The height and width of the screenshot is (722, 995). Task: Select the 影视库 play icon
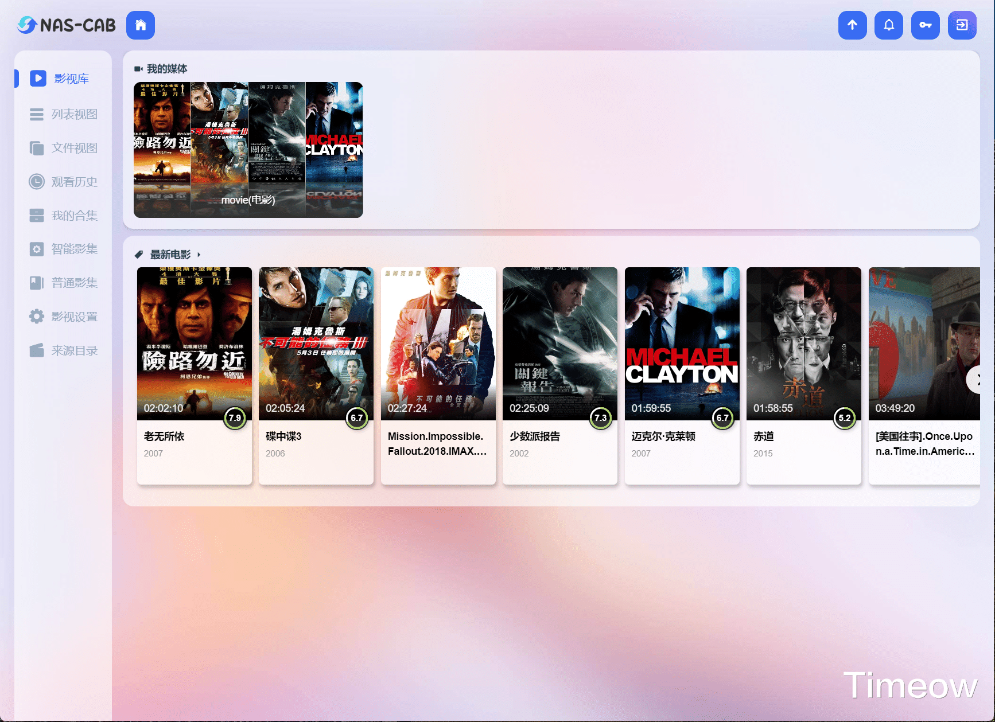(x=38, y=79)
